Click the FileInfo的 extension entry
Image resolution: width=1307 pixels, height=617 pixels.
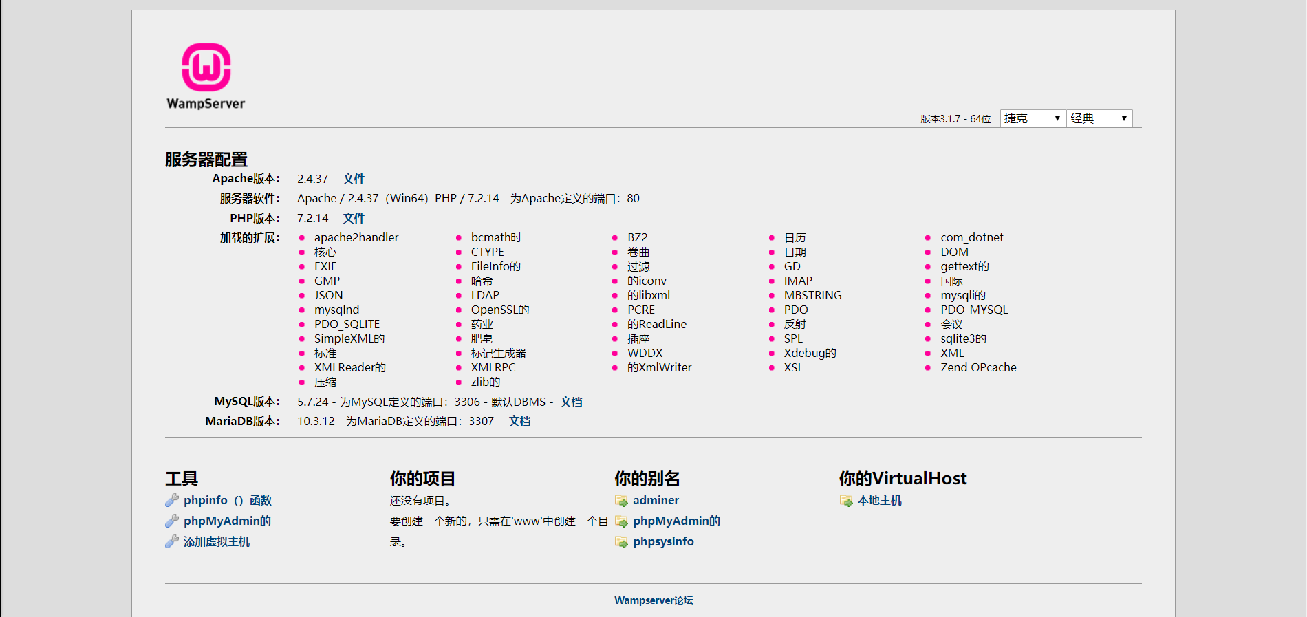point(495,266)
